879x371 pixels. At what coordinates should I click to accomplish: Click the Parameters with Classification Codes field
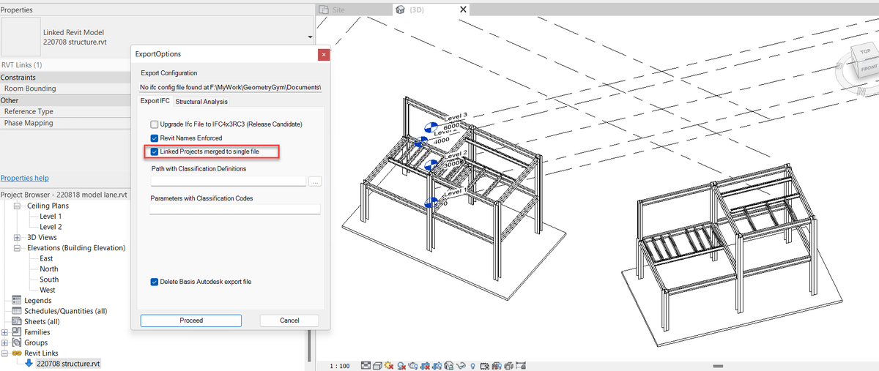pyautogui.click(x=235, y=209)
